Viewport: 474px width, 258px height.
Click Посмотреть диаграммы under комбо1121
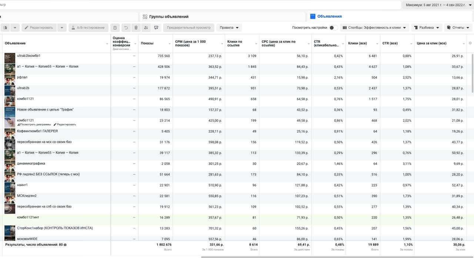(34, 124)
